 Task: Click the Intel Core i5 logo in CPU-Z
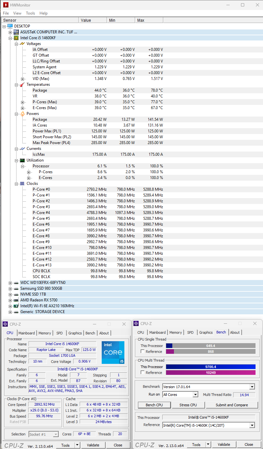click(113, 352)
